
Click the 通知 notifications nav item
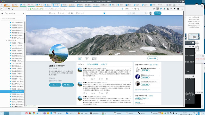tap(71, 13)
